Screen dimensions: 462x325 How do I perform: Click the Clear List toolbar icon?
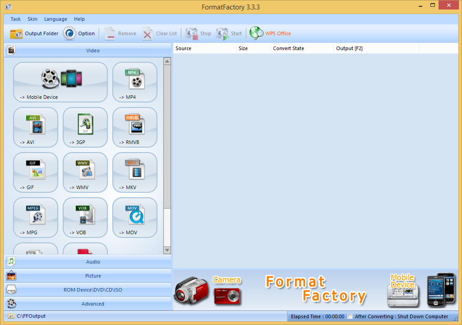pyautogui.click(x=148, y=33)
